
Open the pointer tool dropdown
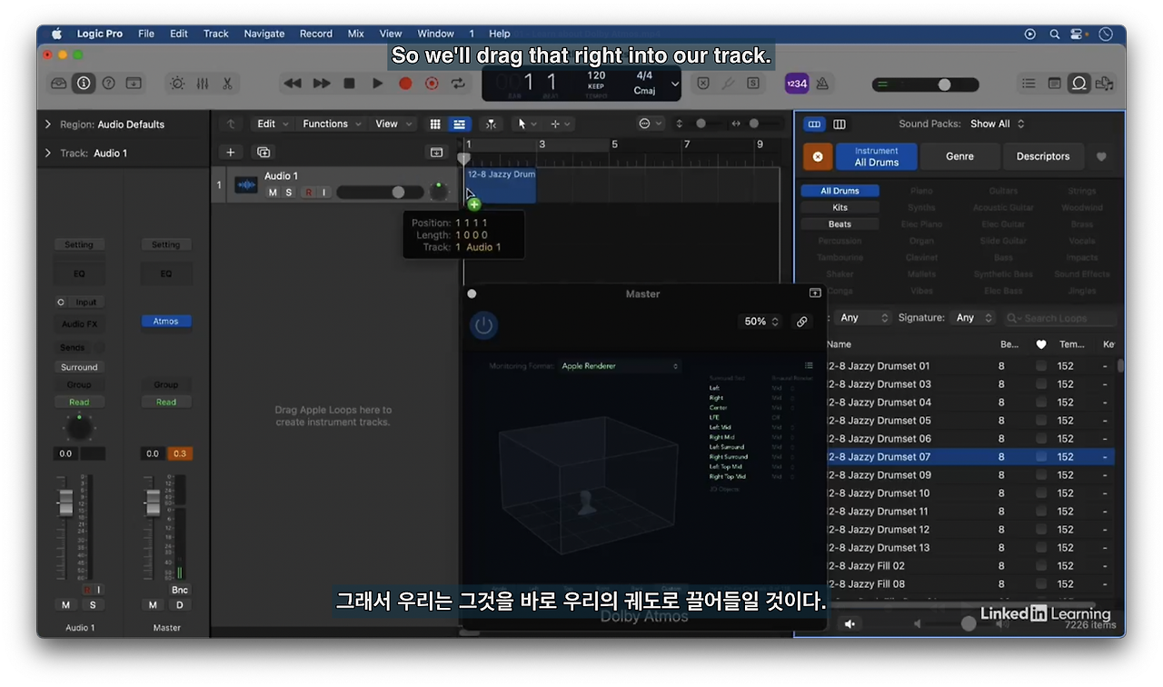[x=527, y=124]
